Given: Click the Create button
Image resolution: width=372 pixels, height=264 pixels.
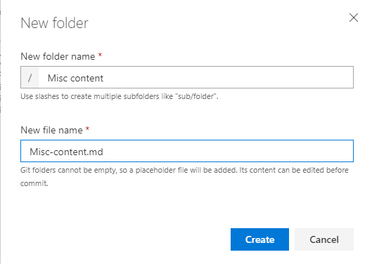Looking at the screenshot, I should click(259, 239).
